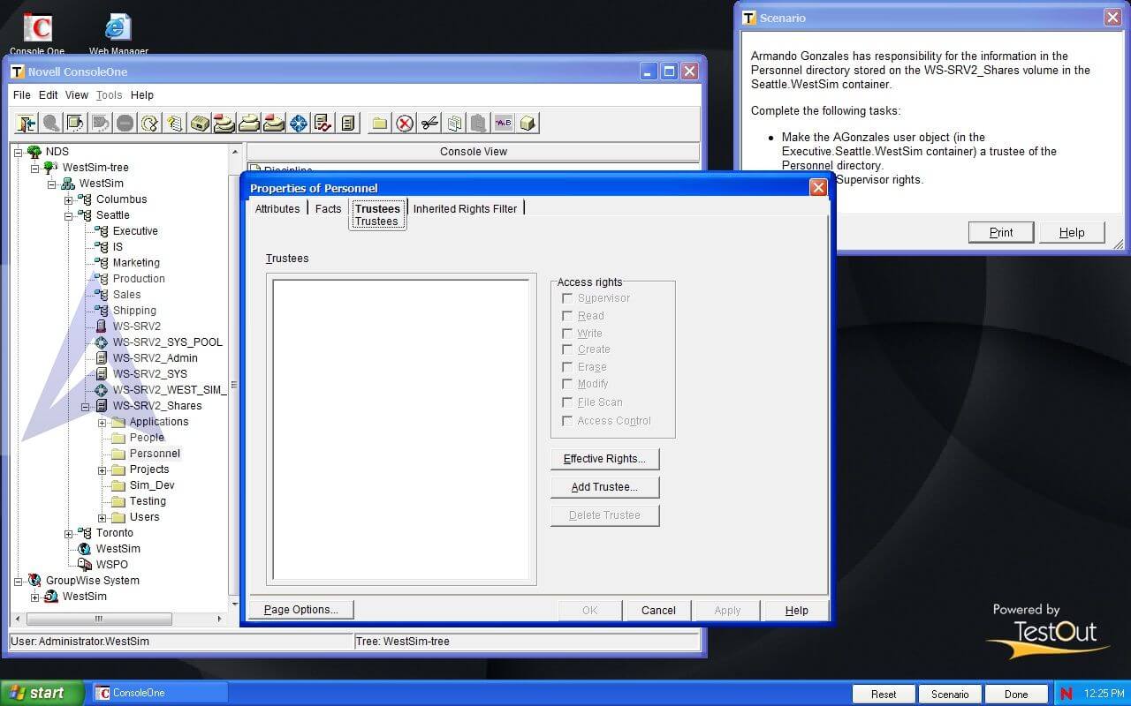
Task: Click the WS-SRV2_SYS_POOL pool icon
Action: coord(101,342)
